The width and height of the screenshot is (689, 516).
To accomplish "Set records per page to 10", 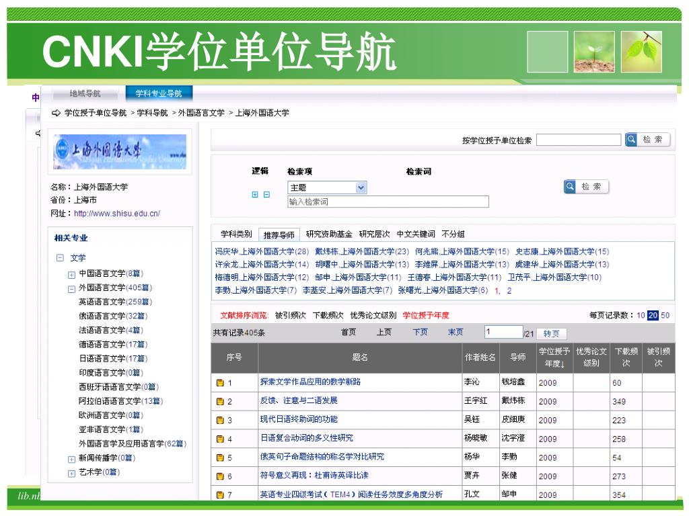I will (641, 316).
